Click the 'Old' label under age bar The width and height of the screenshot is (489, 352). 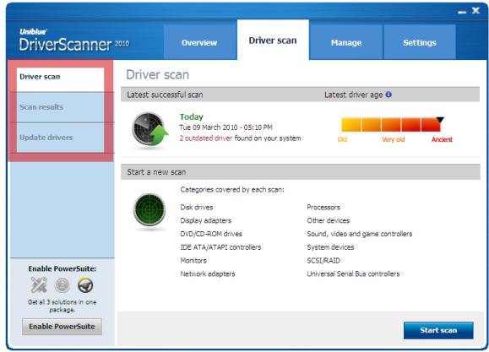[342, 139]
